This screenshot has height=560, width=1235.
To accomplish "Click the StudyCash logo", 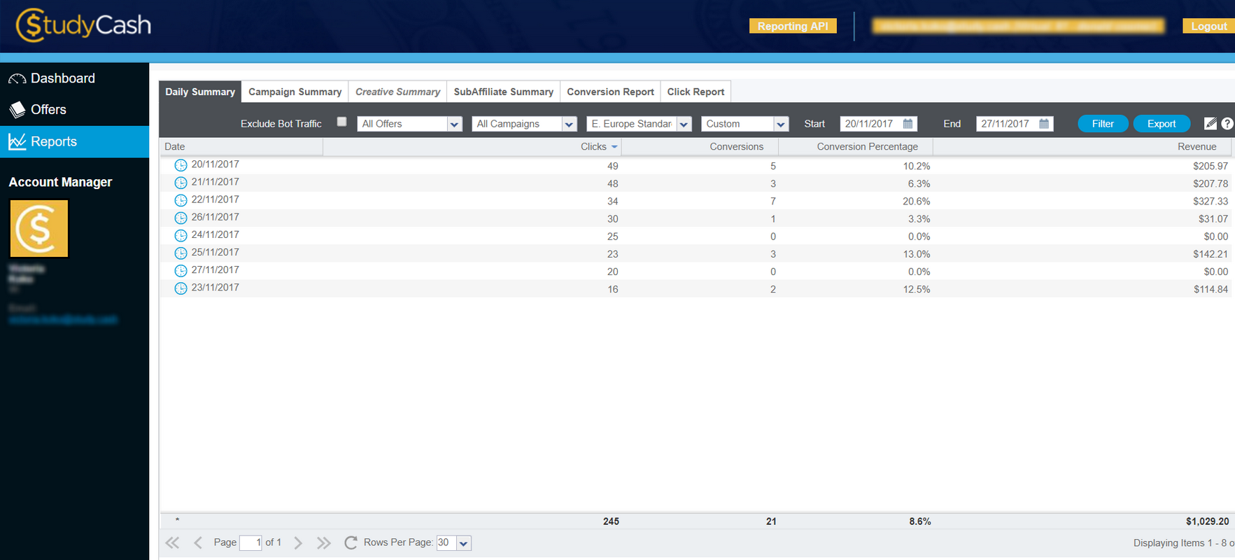I will click(83, 25).
